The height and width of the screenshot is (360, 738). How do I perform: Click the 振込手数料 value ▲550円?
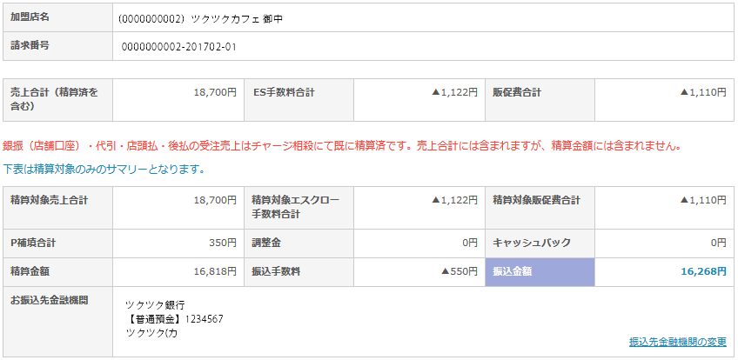coord(460,271)
